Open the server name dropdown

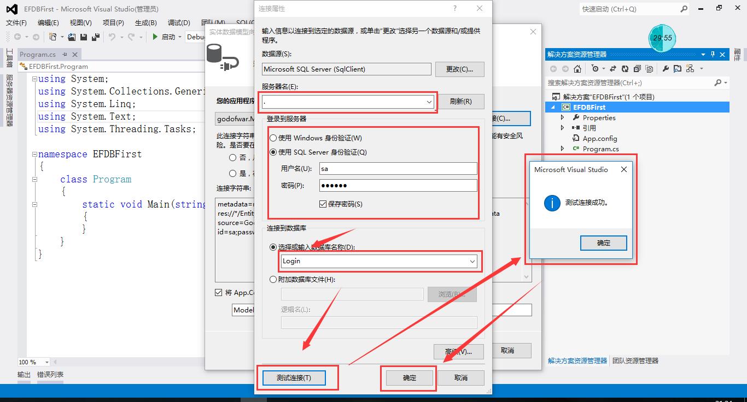pos(429,102)
